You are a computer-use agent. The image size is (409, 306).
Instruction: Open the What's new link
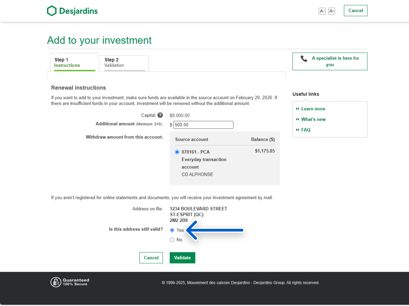pos(313,119)
